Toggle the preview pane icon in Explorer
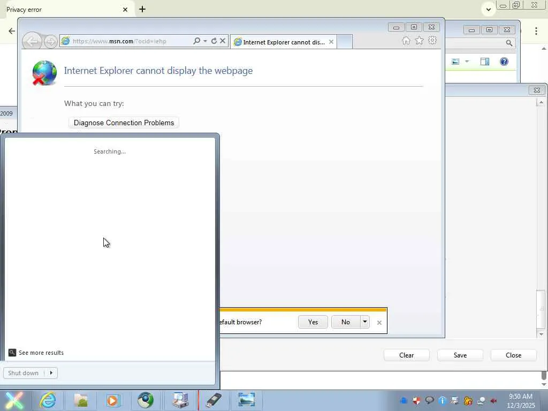 [484, 62]
